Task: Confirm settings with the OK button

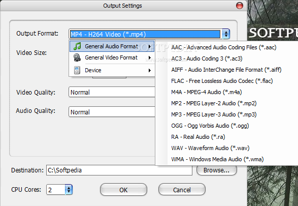Action: (x=123, y=190)
